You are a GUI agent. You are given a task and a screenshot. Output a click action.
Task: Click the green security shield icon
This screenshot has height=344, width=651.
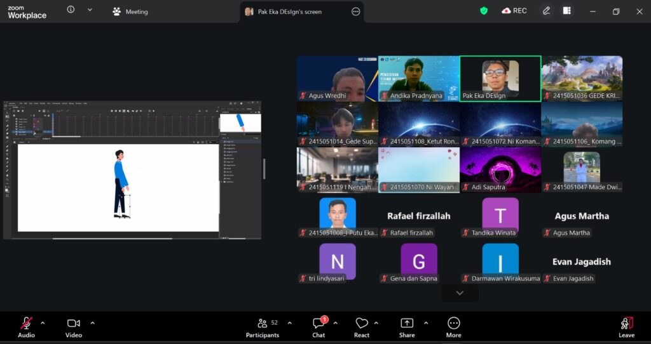tap(484, 11)
